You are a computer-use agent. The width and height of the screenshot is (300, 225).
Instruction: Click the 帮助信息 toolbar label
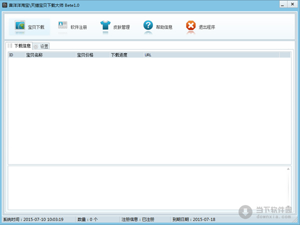tap(164, 27)
